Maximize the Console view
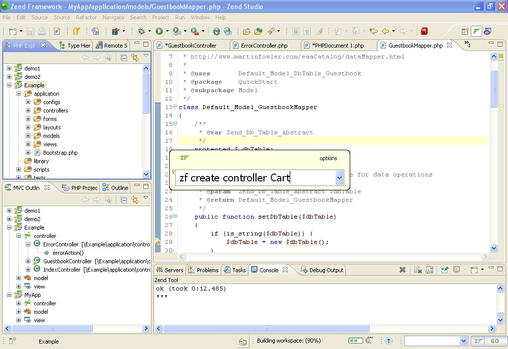Screen dimensions: 508x349 click(500, 269)
